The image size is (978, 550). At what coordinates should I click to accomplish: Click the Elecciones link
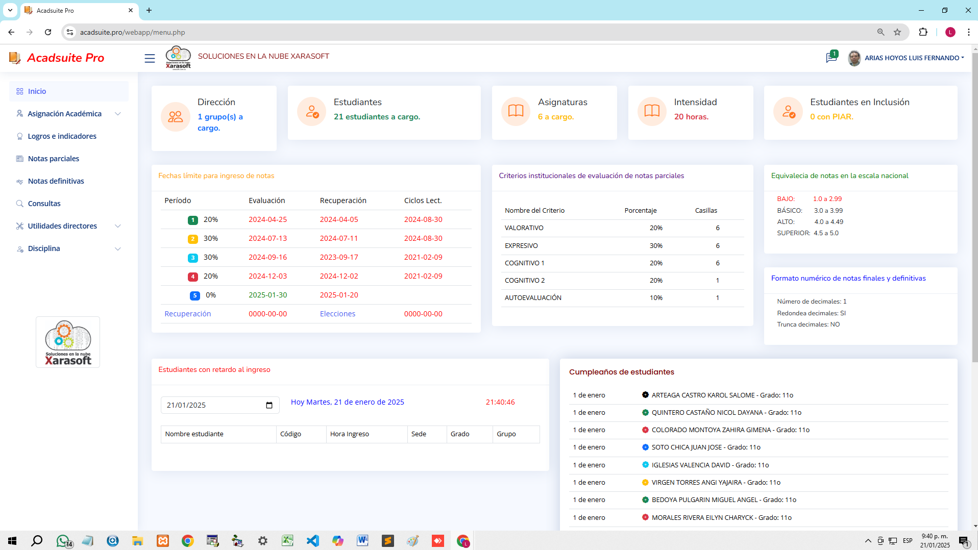coord(337,314)
